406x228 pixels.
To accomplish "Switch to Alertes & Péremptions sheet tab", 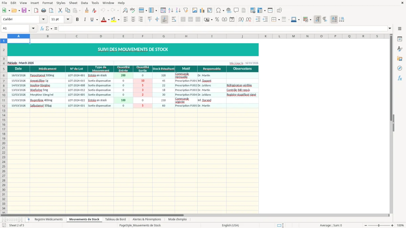I will click(147, 219).
